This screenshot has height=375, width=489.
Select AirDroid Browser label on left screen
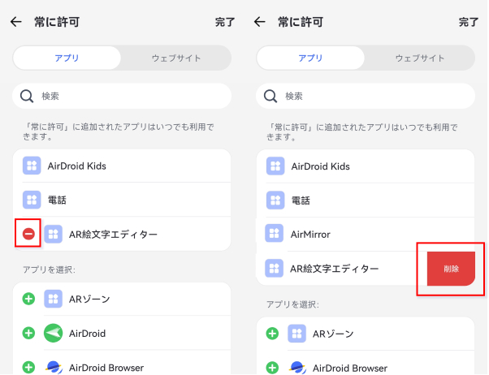click(x=106, y=368)
